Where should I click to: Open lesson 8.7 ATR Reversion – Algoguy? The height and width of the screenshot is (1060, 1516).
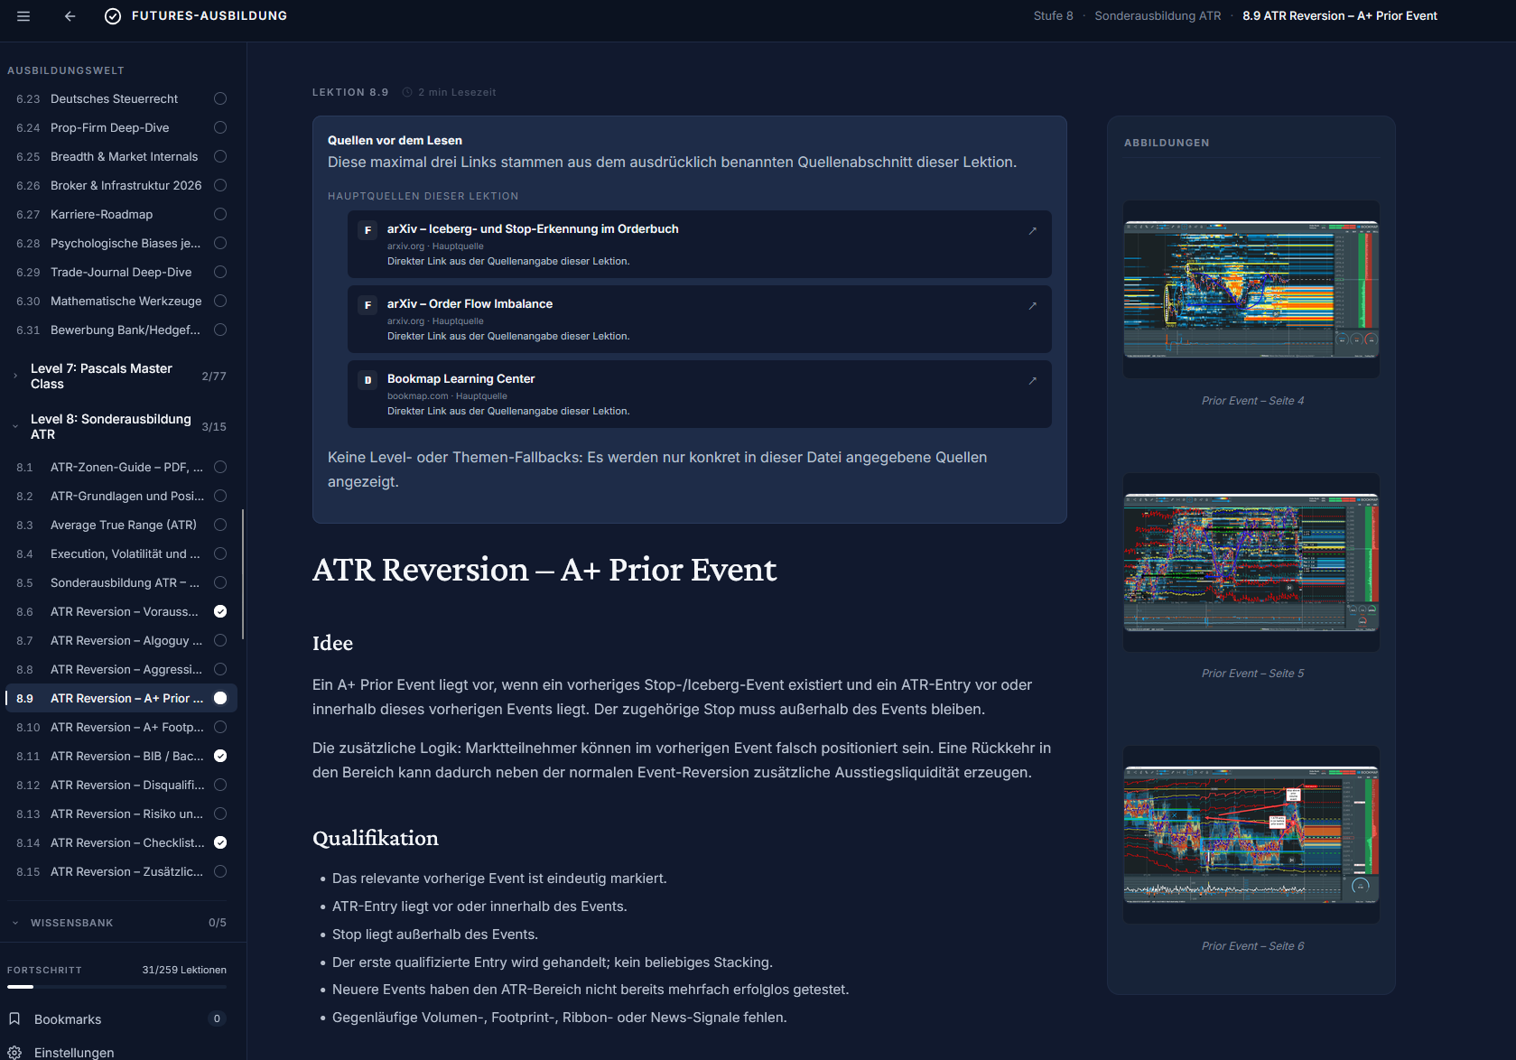coord(121,640)
